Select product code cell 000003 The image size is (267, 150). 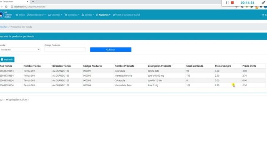[87, 80]
